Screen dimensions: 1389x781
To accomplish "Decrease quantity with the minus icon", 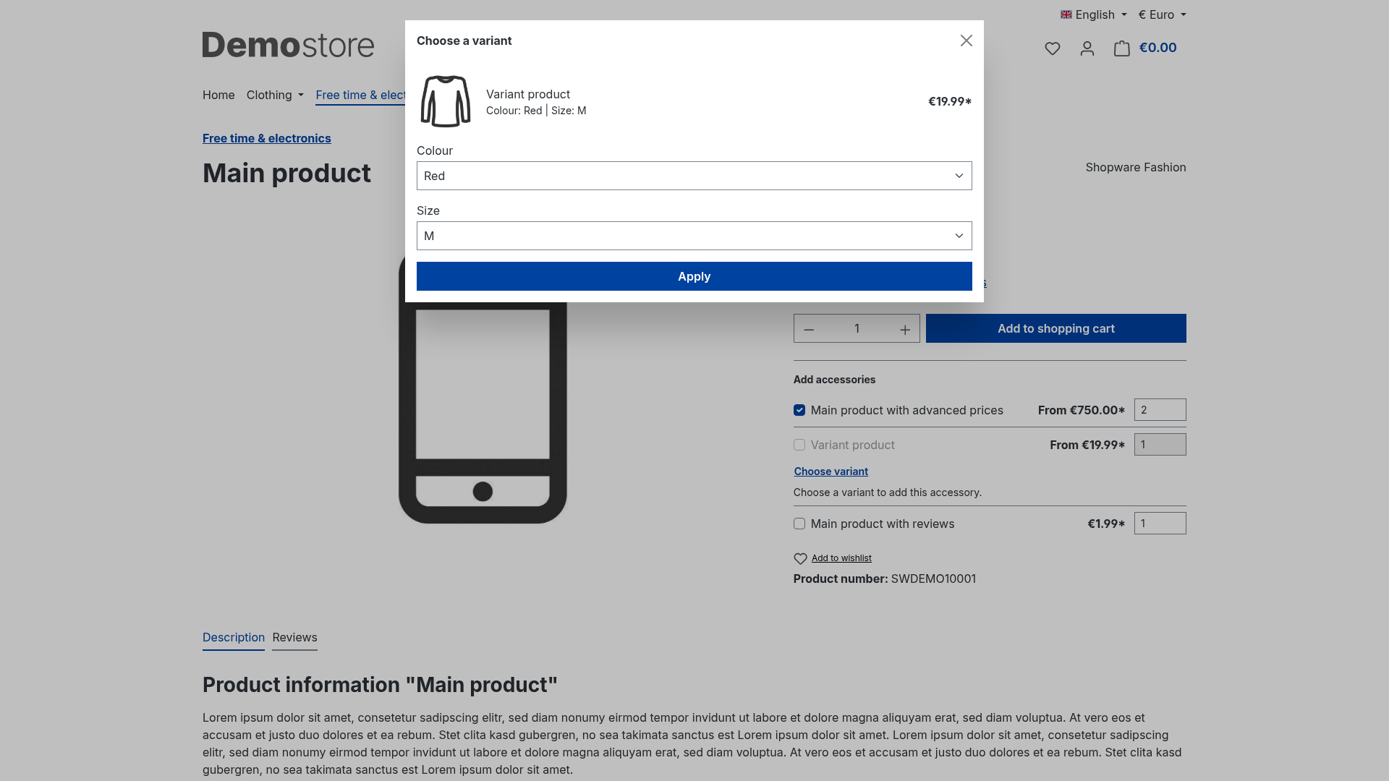I will (810, 329).
